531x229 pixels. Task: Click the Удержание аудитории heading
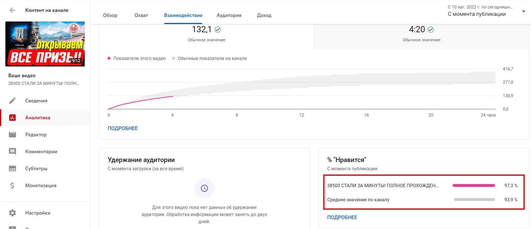(x=141, y=160)
